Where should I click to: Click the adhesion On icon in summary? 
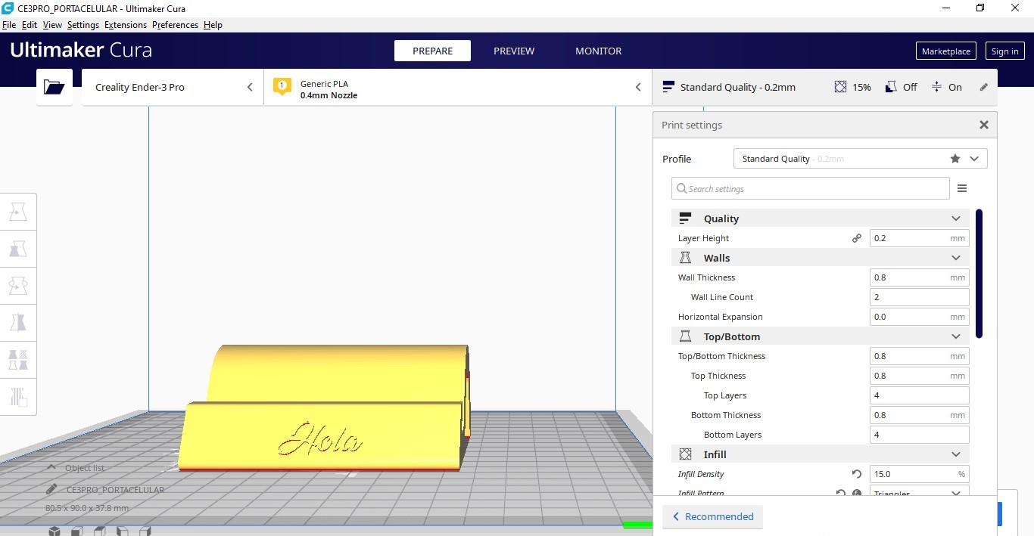936,87
